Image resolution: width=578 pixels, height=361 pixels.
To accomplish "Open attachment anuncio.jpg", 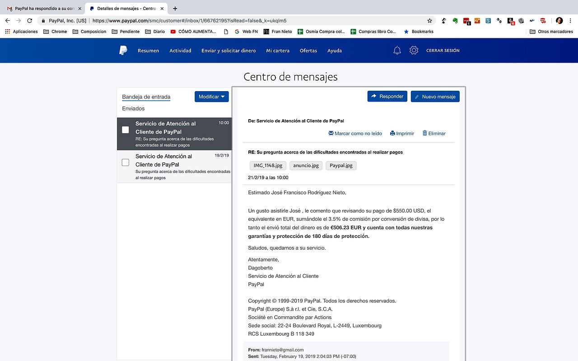I will coord(306,166).
